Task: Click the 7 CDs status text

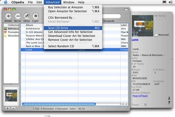Action: pos(36,109)
